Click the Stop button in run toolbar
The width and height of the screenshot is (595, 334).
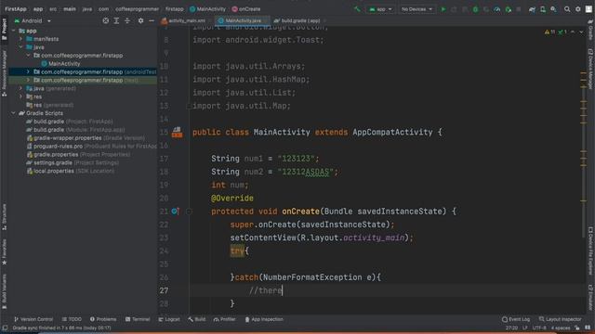tap(519, 9)
